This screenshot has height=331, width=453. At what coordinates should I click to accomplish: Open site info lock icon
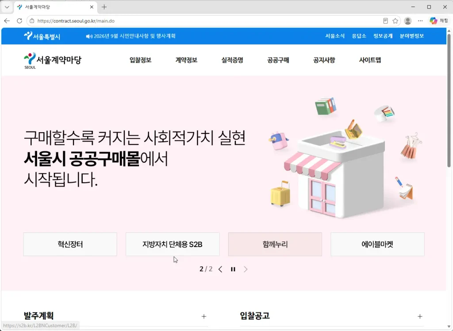click(32, 21)
